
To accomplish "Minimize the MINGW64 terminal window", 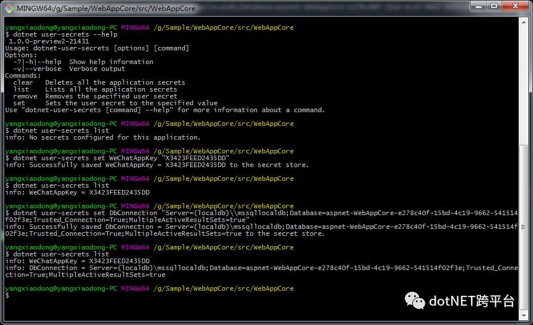I will pos(479,6).
